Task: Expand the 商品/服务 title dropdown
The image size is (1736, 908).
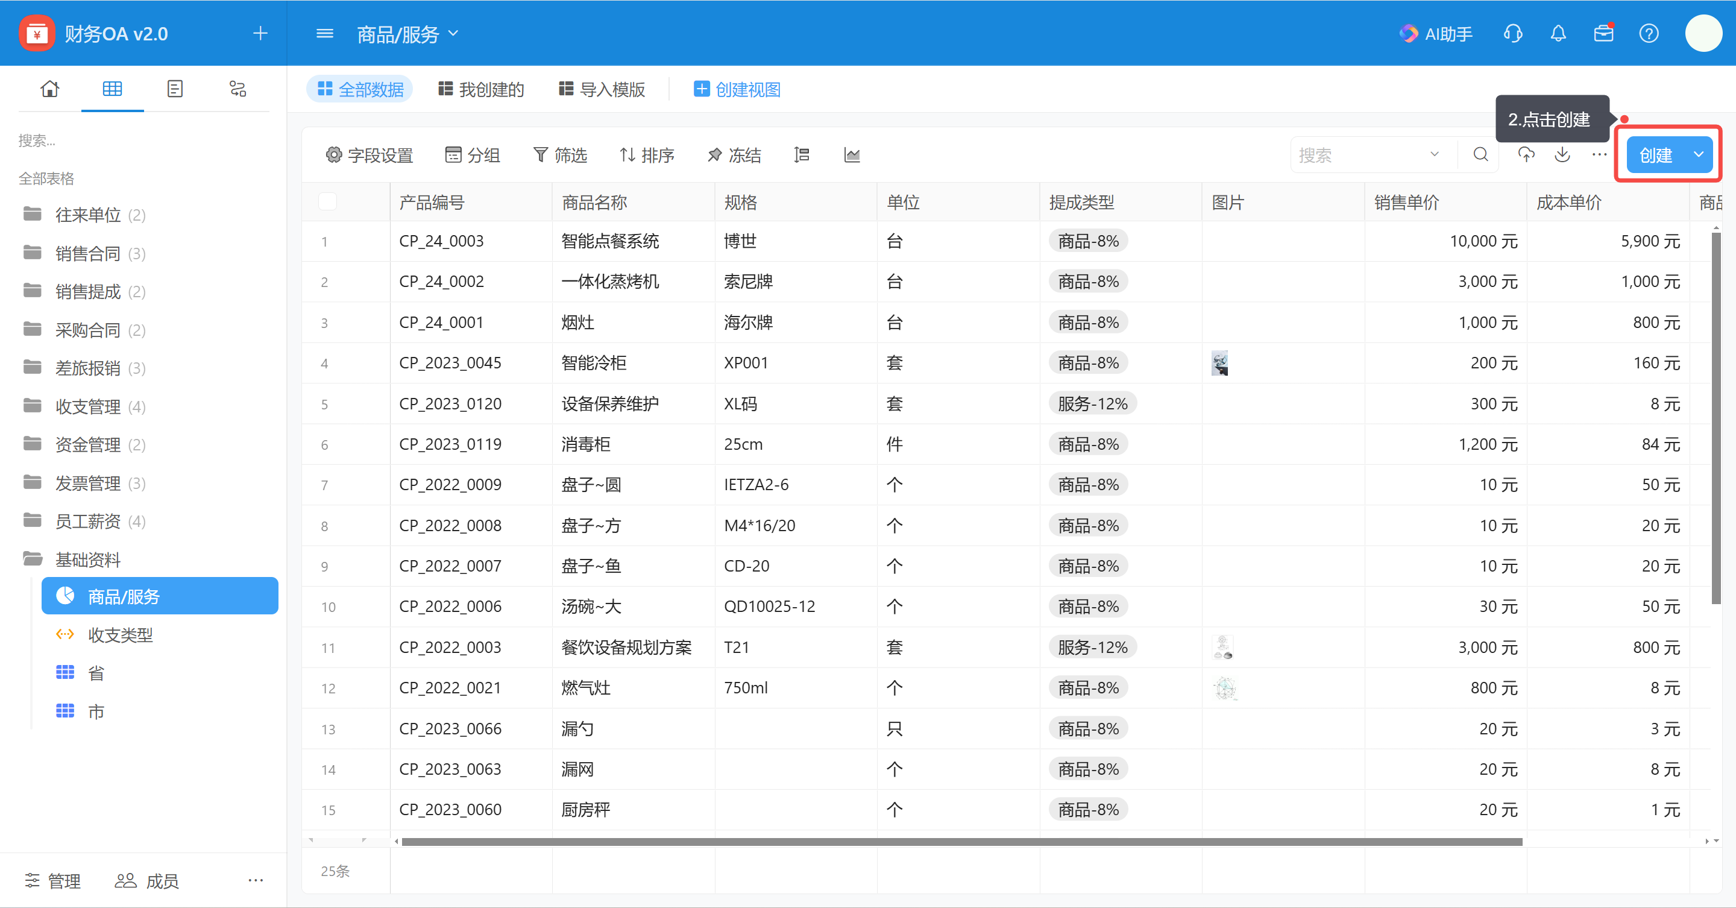Action: coord(453,33)
